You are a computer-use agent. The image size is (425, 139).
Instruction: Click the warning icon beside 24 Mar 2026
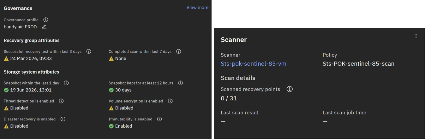[6, 58]
